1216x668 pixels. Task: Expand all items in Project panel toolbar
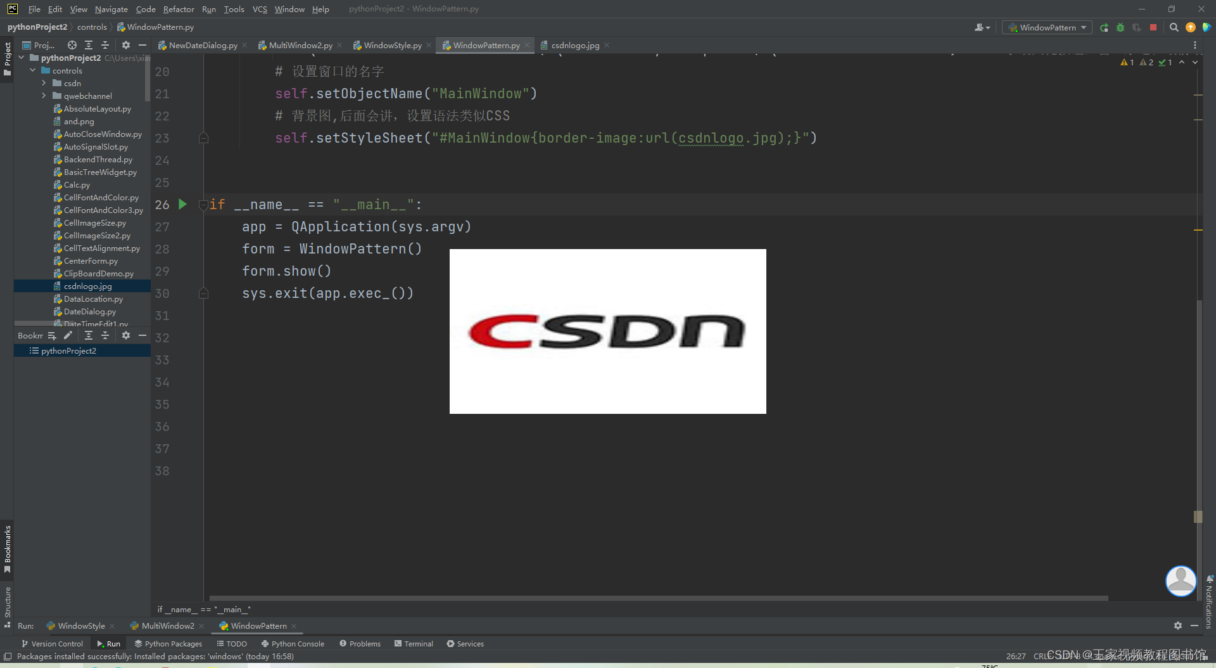[x=89, y=45]
